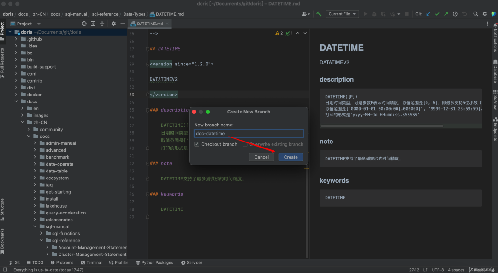Click Cancel in Create New Branch dialog
498x273 pixels.
pos(261,157)
